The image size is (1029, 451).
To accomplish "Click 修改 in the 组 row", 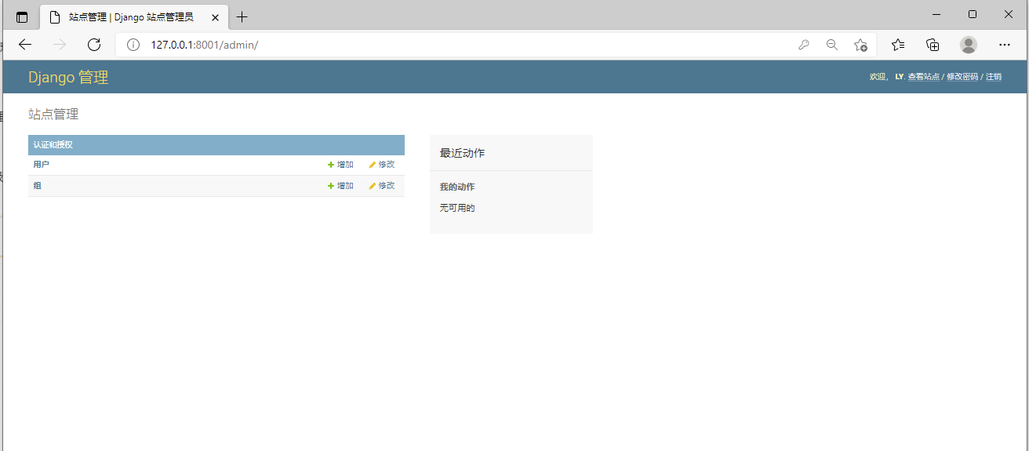I will [382, 186].
